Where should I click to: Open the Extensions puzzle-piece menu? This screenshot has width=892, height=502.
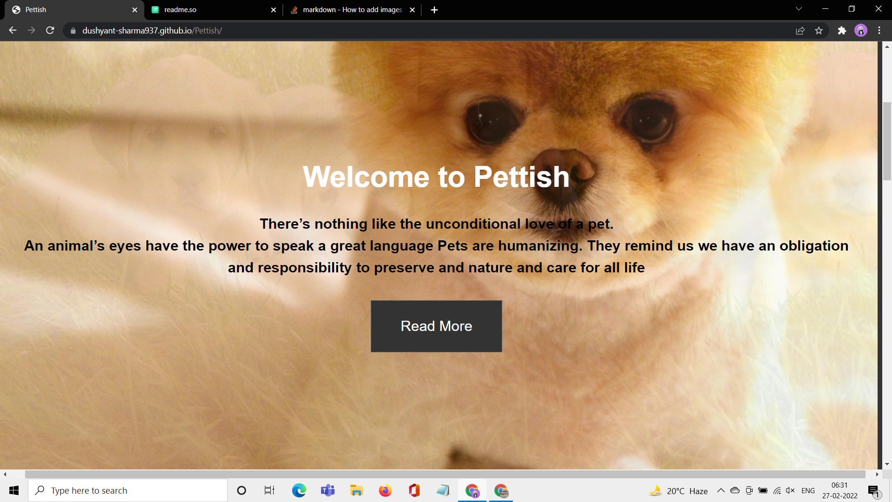(842, 30)
